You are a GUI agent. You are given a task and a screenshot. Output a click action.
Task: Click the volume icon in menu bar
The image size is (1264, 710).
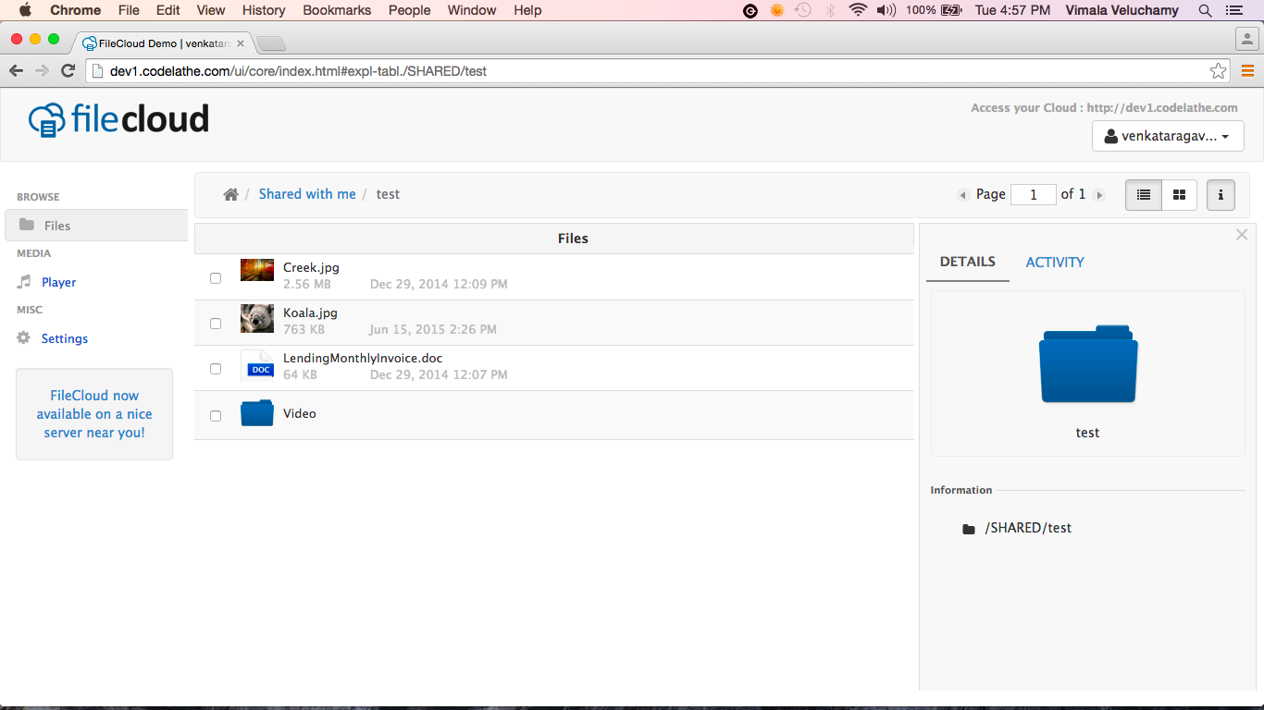(x=886, y=10)
